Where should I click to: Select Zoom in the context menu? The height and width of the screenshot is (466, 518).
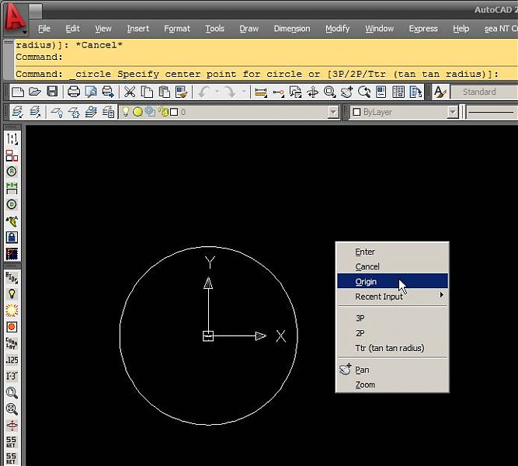click(392, 384)
